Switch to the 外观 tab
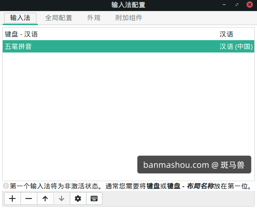 [94, 18]
